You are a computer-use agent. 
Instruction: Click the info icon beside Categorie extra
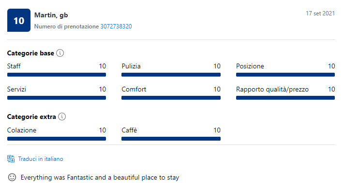tap(62, 117)
